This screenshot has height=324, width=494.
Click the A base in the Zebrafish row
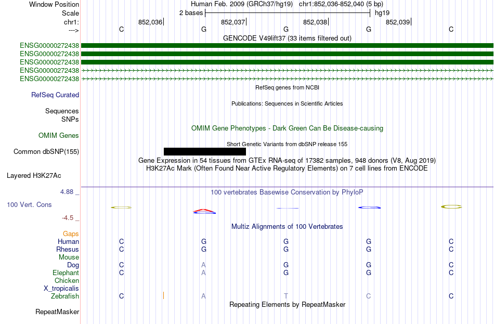(203, 296)
